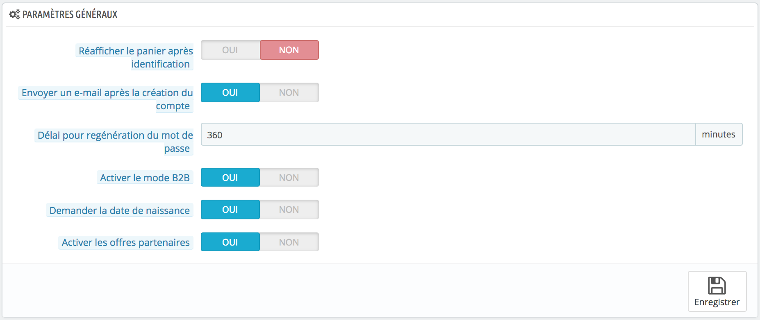The width and height of the screenshot is (760, 320).
Task: Click the Réafficher le panier après identification label
Action: click(135, 57)
